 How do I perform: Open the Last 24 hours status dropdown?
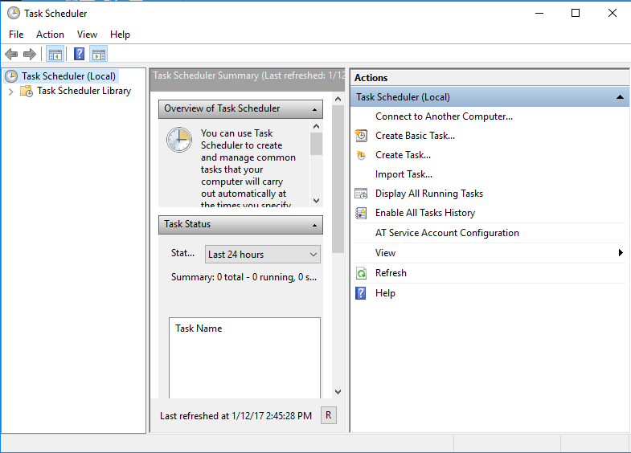click(x=262, y=255)
